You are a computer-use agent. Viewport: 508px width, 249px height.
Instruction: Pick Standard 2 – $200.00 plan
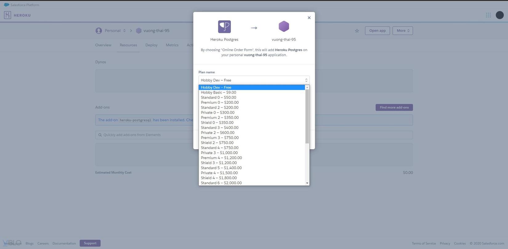point(252,107)
